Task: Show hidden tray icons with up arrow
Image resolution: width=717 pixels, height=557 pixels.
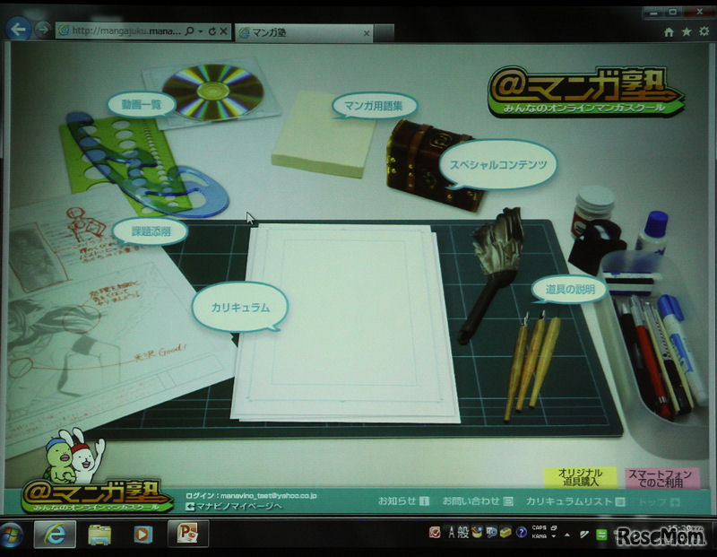Action: click(567, 534)
